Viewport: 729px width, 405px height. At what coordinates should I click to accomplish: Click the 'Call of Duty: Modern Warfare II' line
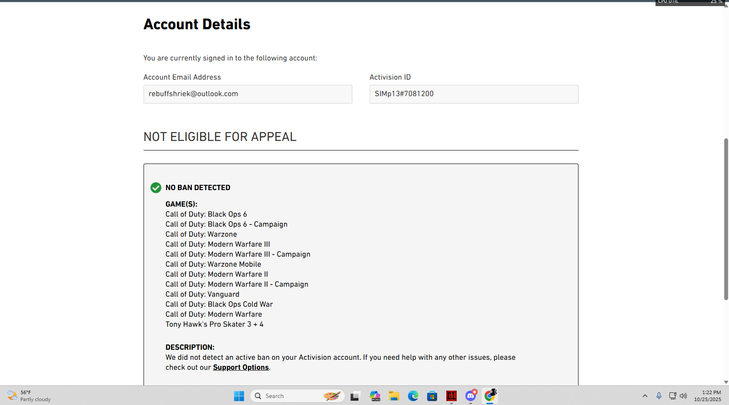217,274
